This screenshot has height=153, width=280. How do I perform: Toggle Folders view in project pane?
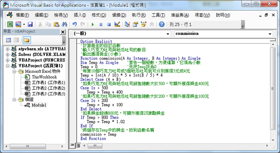pos(27,40)
